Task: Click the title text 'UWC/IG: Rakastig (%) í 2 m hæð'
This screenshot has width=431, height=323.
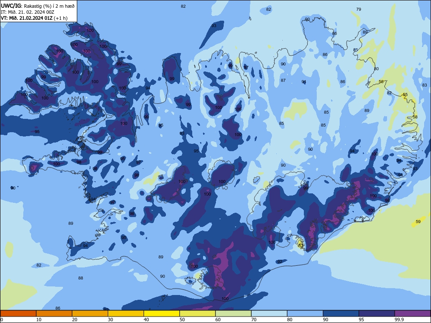Action: tap(37, 6)
